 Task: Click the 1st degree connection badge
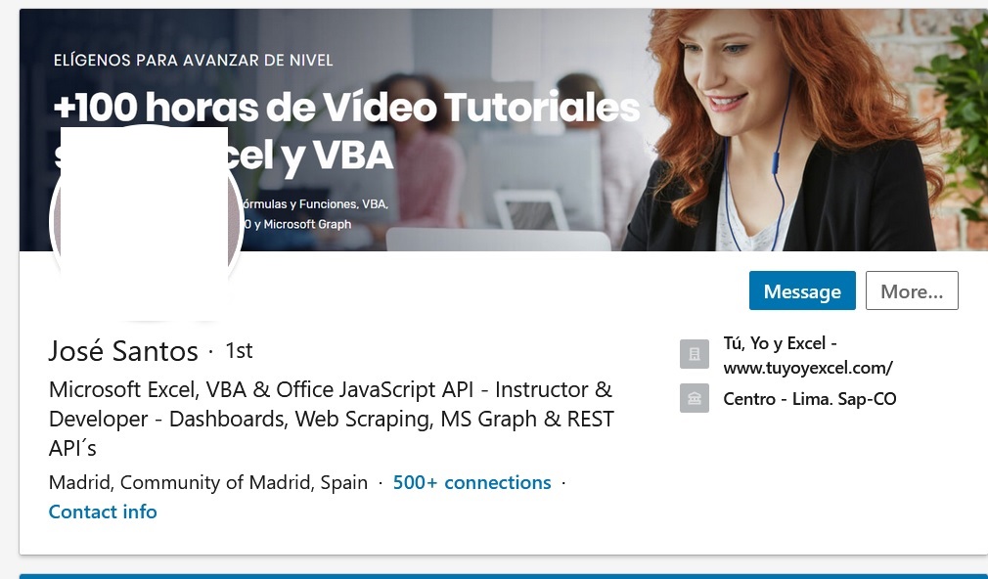[x=239, y=350]
